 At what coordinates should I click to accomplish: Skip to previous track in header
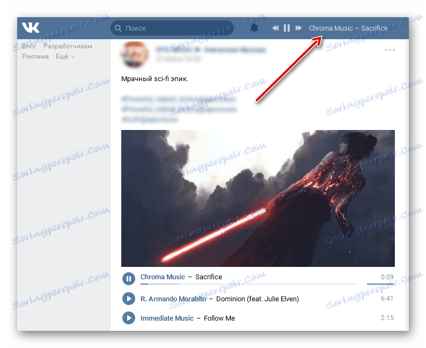(x=275, y=28)
